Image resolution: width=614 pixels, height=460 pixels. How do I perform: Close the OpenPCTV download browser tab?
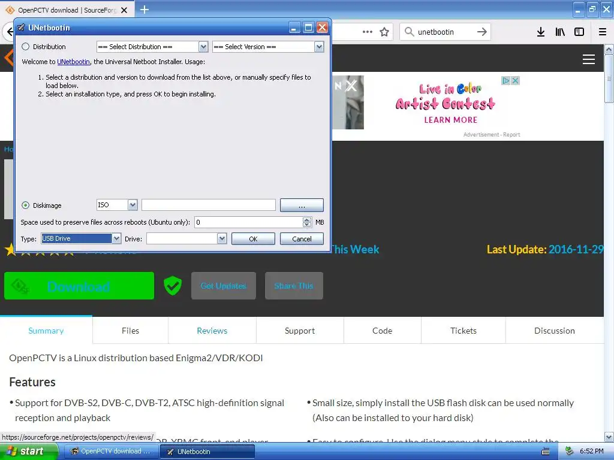[x=124, y=10]
